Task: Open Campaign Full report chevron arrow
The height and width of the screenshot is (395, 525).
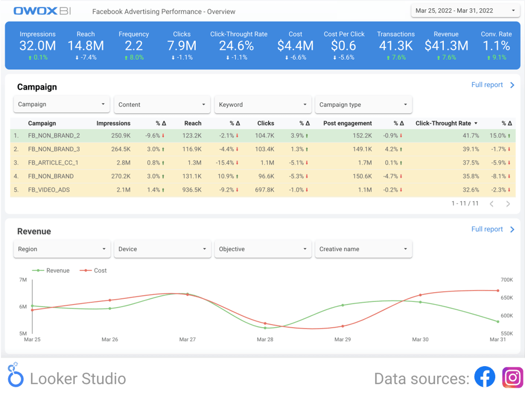Action: (512, 85)
